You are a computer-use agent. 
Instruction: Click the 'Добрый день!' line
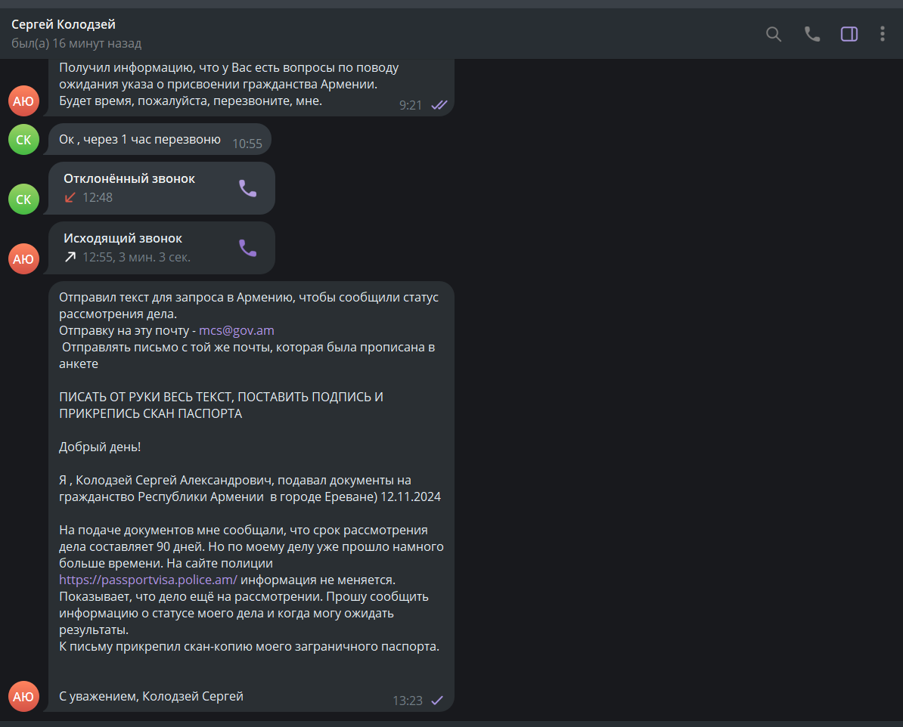coord(100,447)
